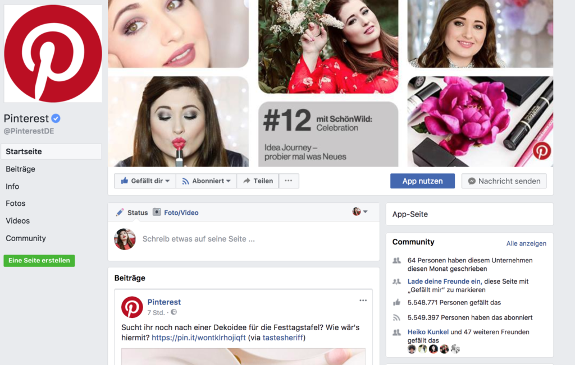Click the blue verified badge next to Pinterest
Viewport: 575px width, 365px height.
[56, 118]
